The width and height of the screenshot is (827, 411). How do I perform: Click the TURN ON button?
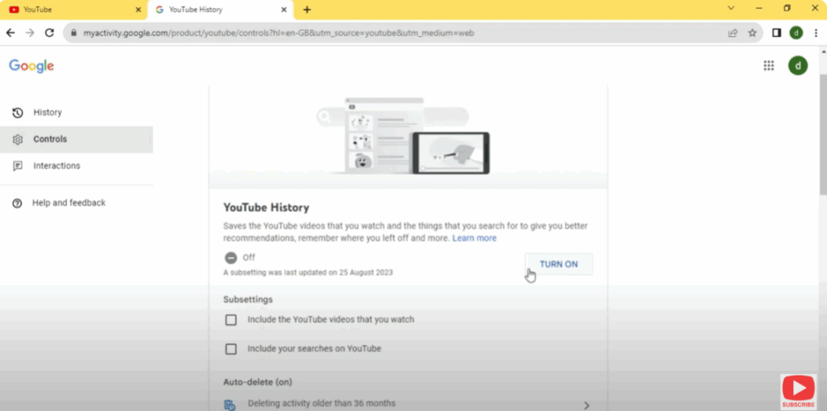(x=559, y=264)
